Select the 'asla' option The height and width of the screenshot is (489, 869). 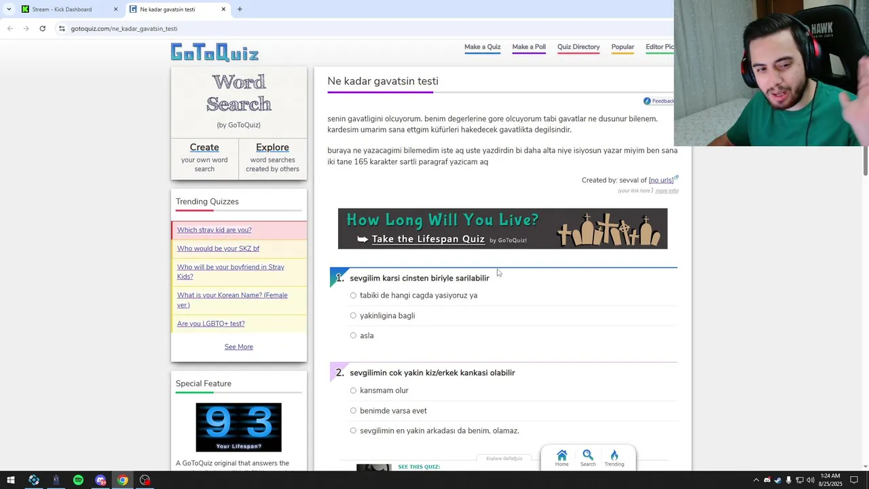pyautogui.click(x=353, y=336)
